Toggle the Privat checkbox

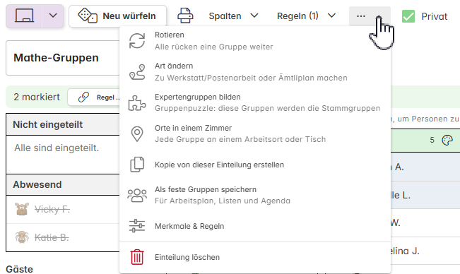point(408,16)
